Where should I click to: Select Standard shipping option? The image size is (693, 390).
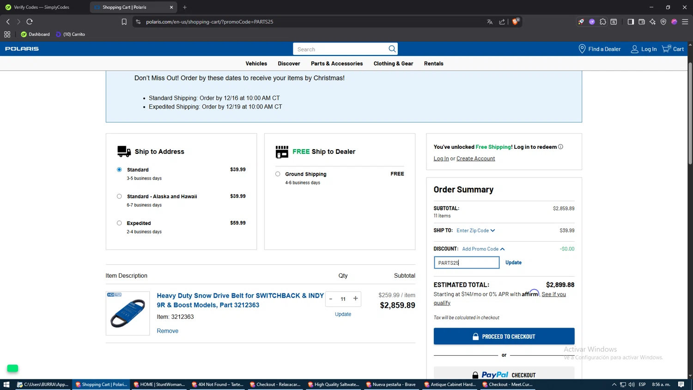119,170
